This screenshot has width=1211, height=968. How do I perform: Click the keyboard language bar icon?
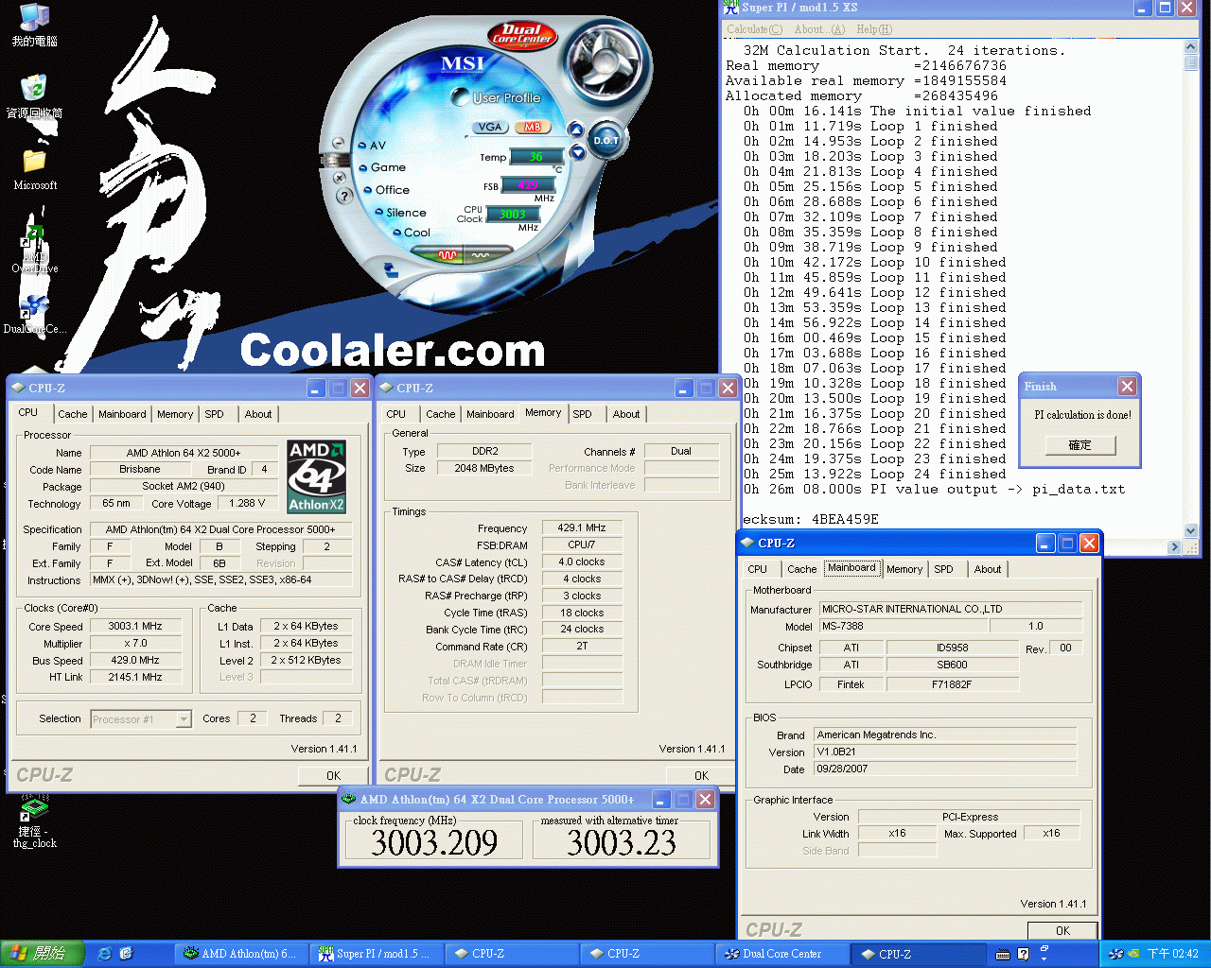[1003, 955]
